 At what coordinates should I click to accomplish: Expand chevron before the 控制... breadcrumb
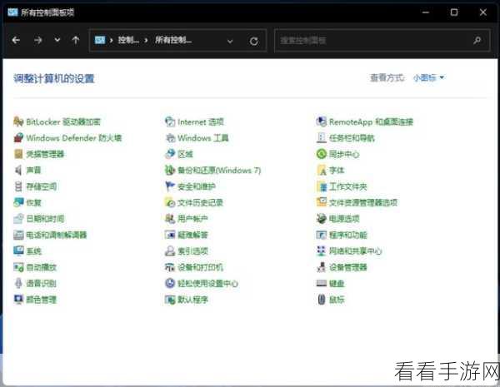coord(112,40)
